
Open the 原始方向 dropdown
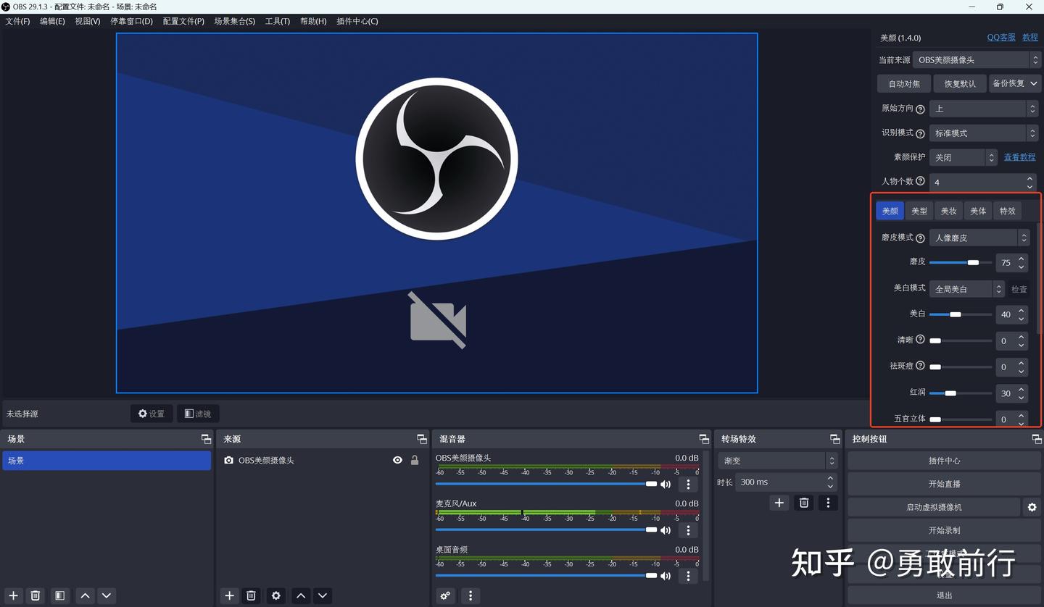pyautogui.click(x=984, y=109)
